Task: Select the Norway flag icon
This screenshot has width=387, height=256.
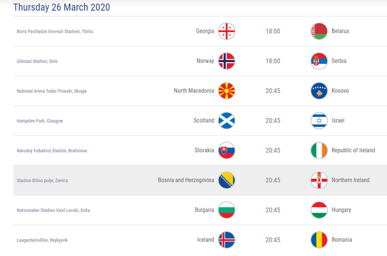Action: point(227,61)
